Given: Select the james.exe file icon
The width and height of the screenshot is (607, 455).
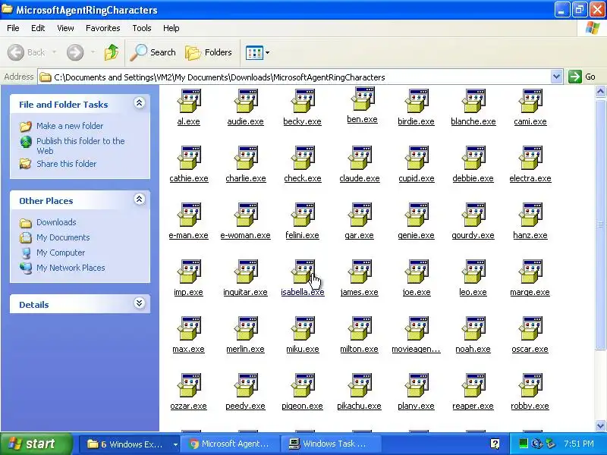Looking at the screenshot, I should (360, 271).
